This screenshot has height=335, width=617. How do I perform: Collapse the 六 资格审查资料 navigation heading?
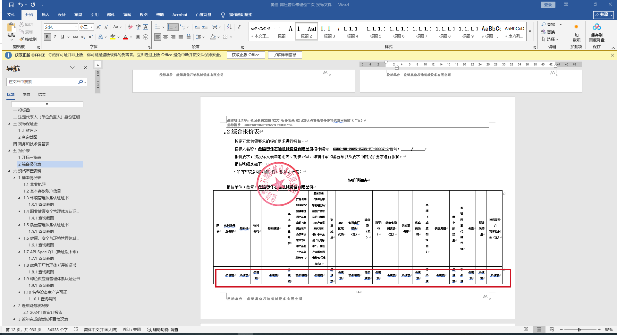(9, 171)
